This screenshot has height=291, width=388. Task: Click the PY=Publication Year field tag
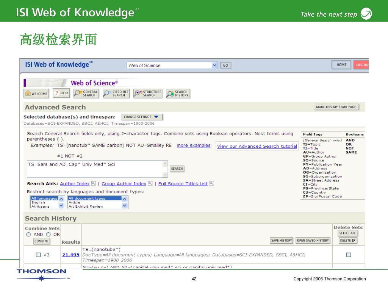pos(323,164)
